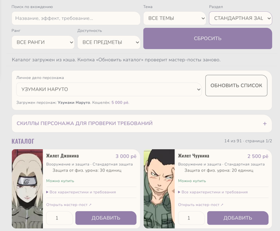Click the wallet amount '5 000 рё'
This screenshot has height=231, width=280.
pyautogui.click(x=120, y=102)
